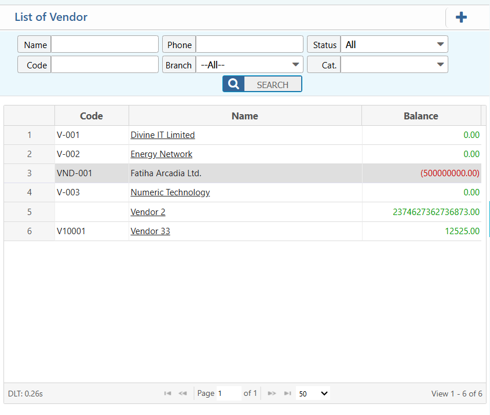The width and height of the screenshot is (490, 415).
Task: Open the Branch dropdown showing --All--
Action: pos(249,64)
